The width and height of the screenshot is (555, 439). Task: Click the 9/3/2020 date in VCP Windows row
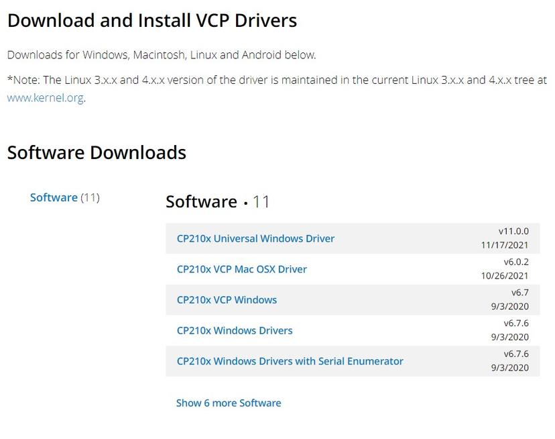click(509, 307)
